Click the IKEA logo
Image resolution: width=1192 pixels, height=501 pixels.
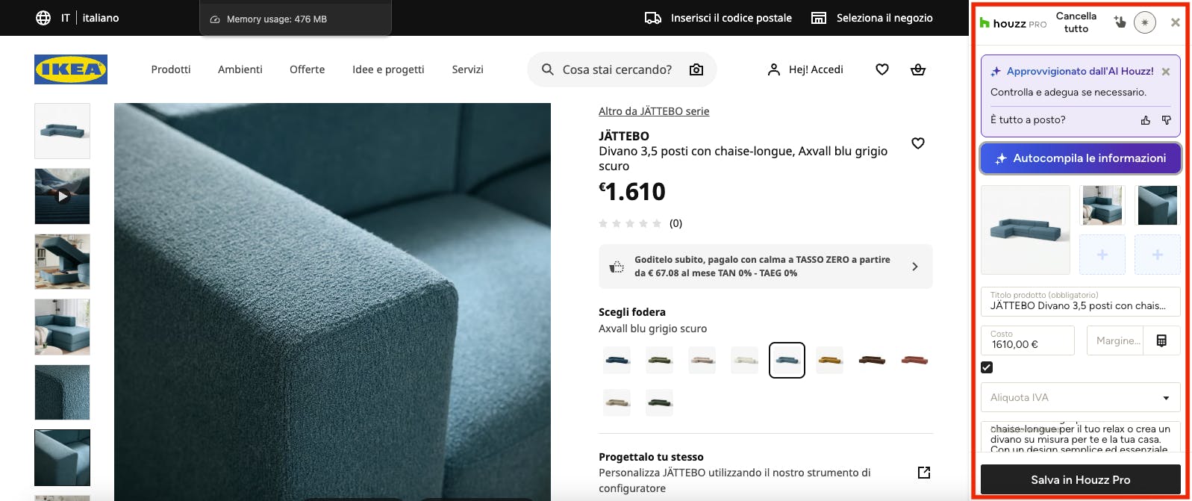click(x=71, y=69)
